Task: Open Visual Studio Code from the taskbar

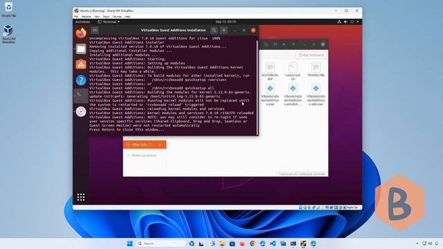Action: point(273,243)
